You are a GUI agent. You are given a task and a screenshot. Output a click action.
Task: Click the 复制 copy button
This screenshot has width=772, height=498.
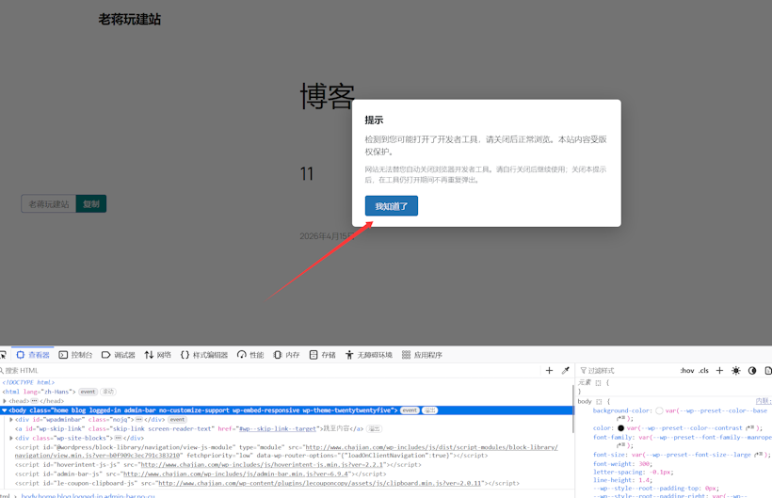click(91, 204)
